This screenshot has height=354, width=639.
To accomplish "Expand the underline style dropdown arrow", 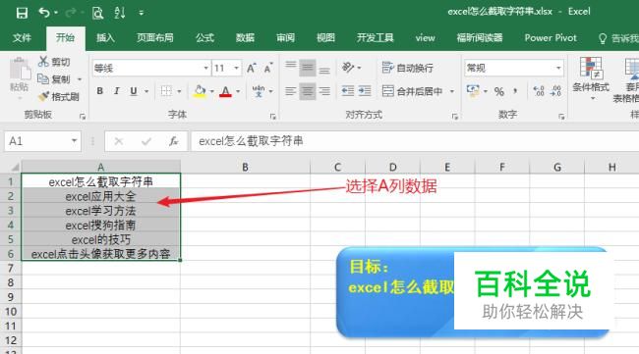I will (146, 91).
